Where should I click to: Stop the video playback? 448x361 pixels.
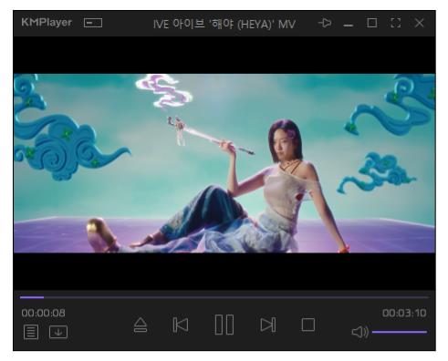308,325
